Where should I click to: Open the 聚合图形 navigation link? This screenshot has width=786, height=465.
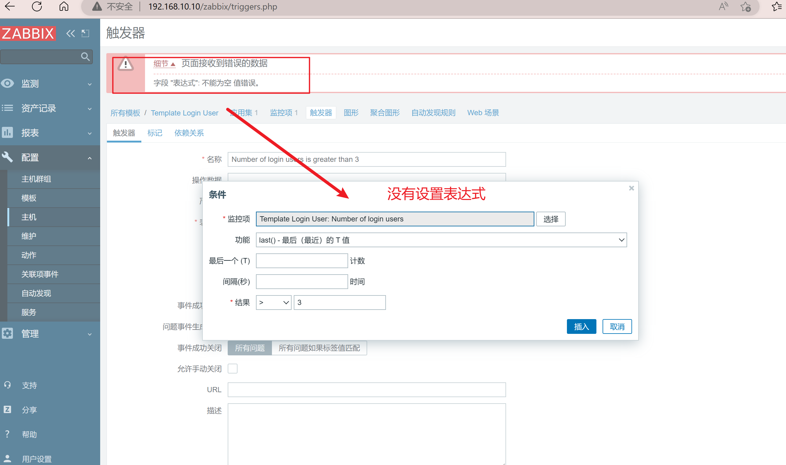(x=385, y=113)
